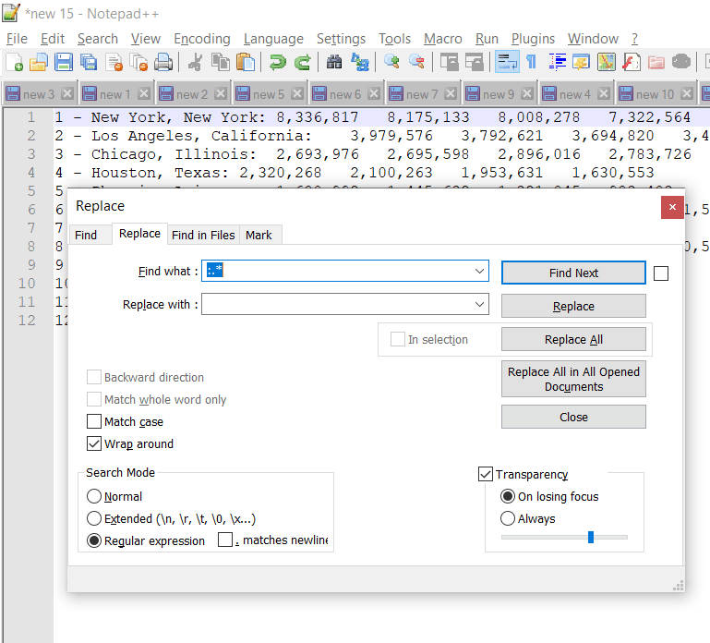
Task: Click the Replace button
Action: [x=573, y=307]
